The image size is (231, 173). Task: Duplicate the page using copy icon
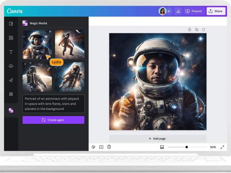(x=197, y=30)
